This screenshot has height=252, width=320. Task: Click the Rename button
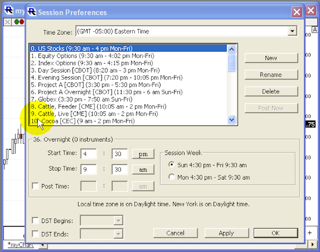click(x=271, y=75)
